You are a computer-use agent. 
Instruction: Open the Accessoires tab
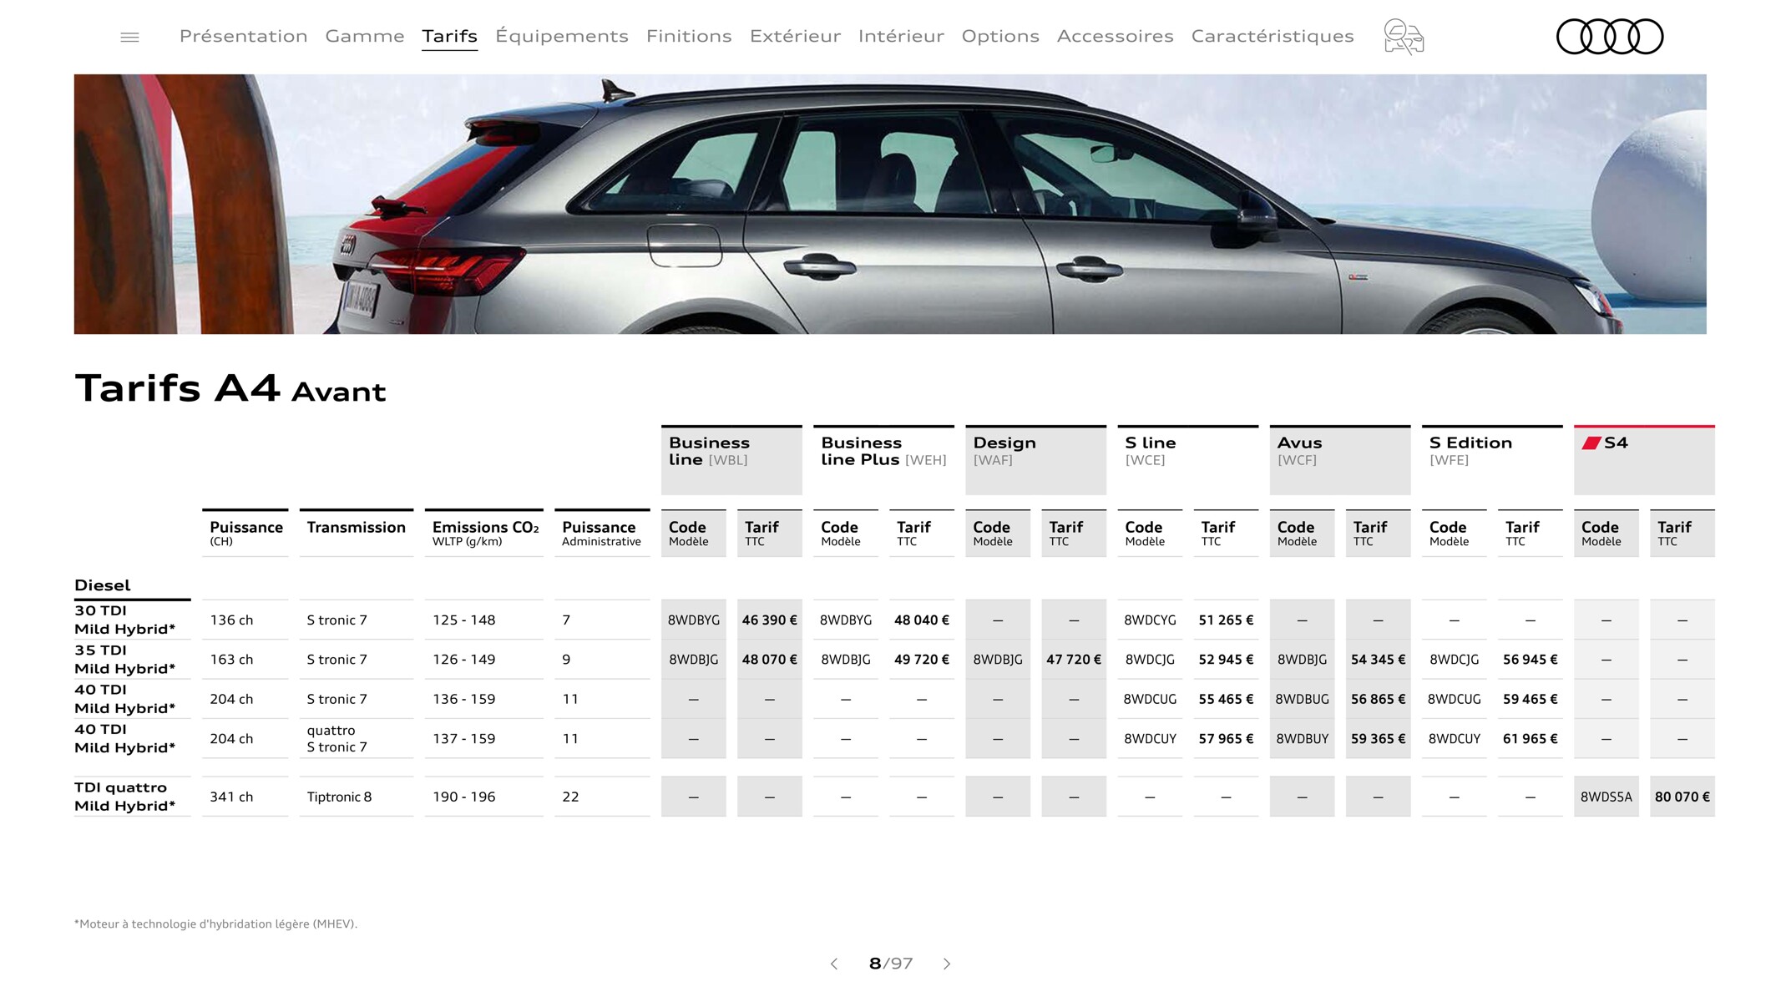(1115, 36)
